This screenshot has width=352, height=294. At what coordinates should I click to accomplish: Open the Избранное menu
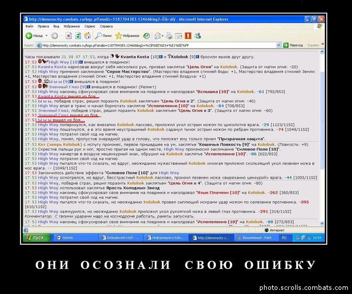click(x=72, y=26)
